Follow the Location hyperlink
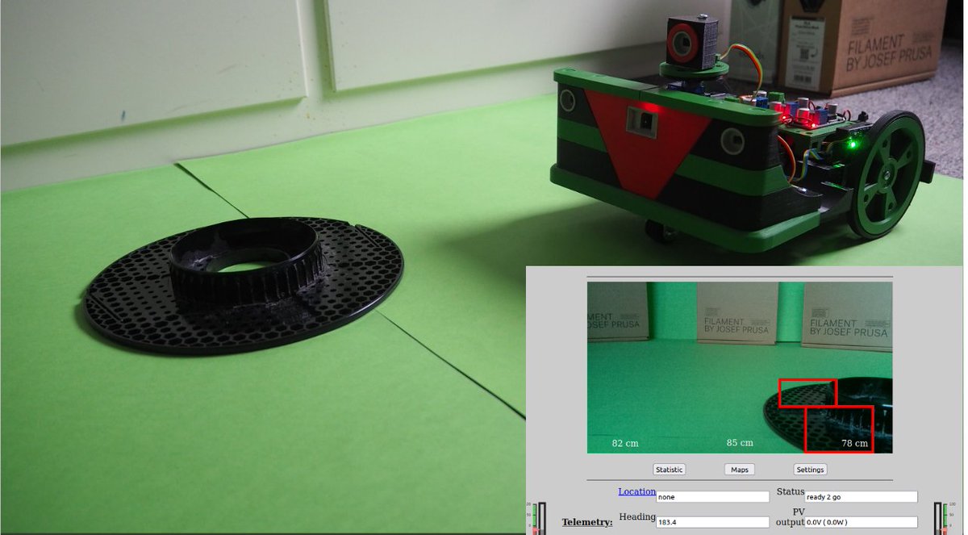 click(637, 491)
